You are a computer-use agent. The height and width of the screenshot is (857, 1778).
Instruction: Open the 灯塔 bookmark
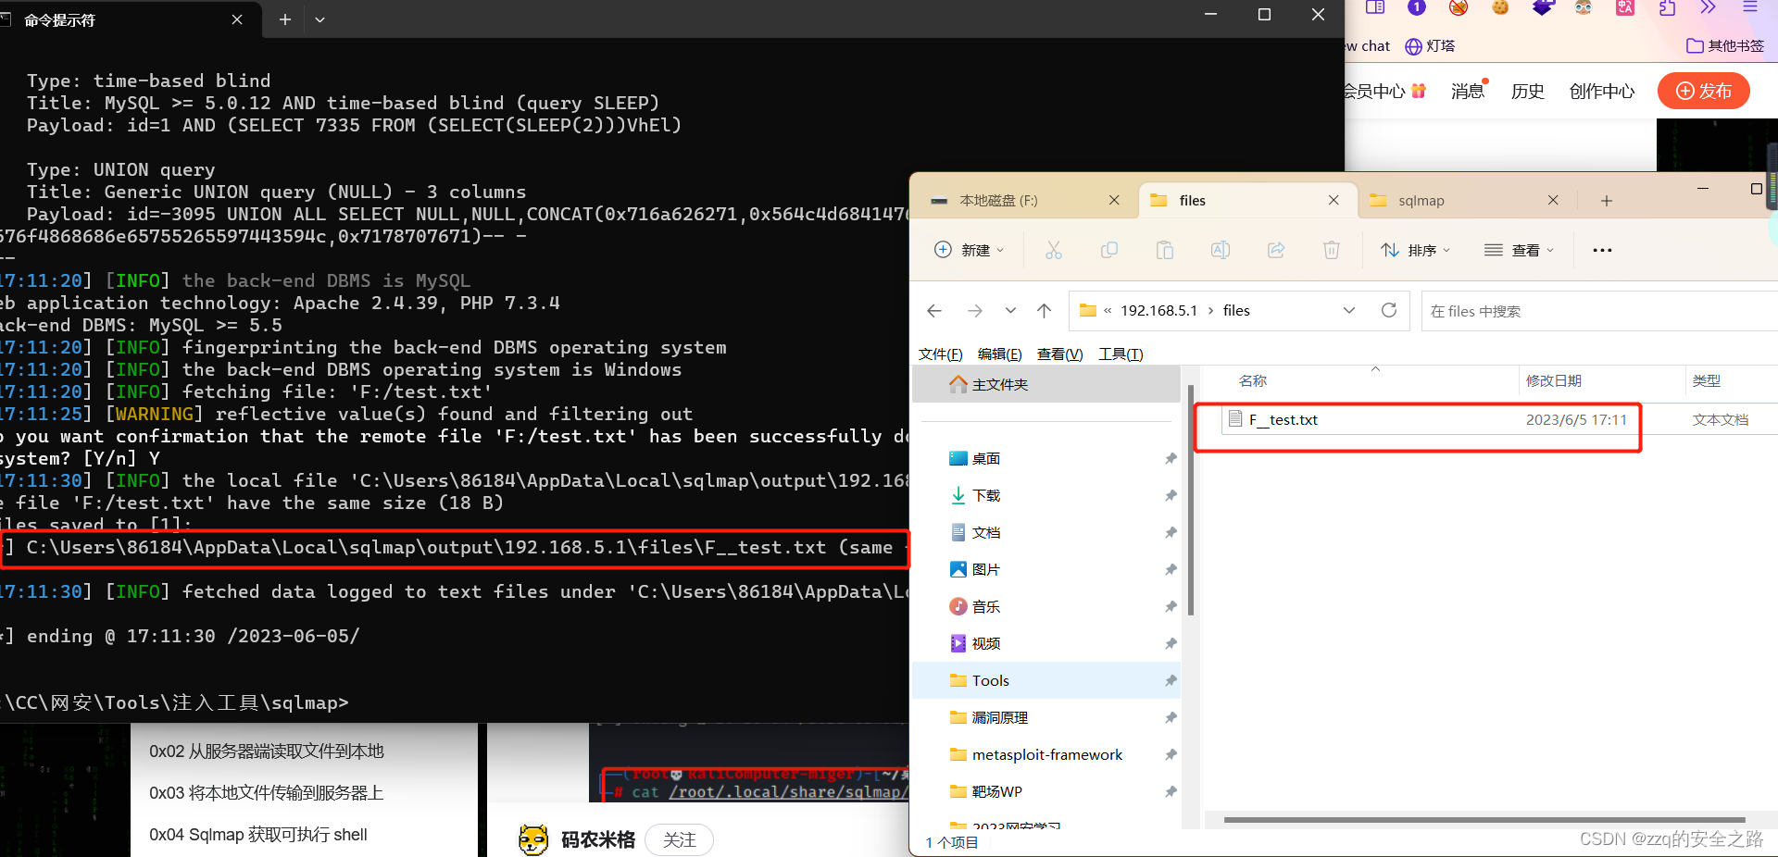click(x=1430, y=45)
